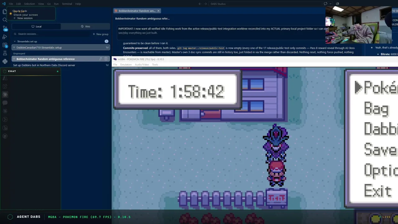The height and width of the screenshot is (224, 398).
Task: Delete the BobberAnimator session with the trash icon
Action: pos(106,59)
